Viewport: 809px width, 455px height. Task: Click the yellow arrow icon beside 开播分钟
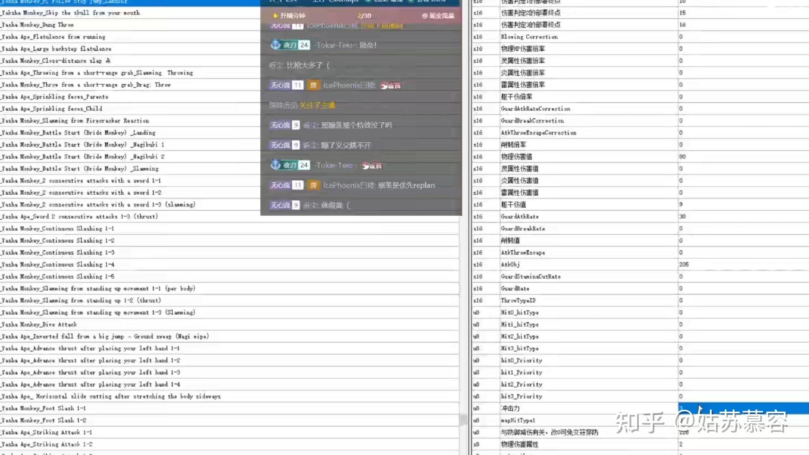(276, 16)
